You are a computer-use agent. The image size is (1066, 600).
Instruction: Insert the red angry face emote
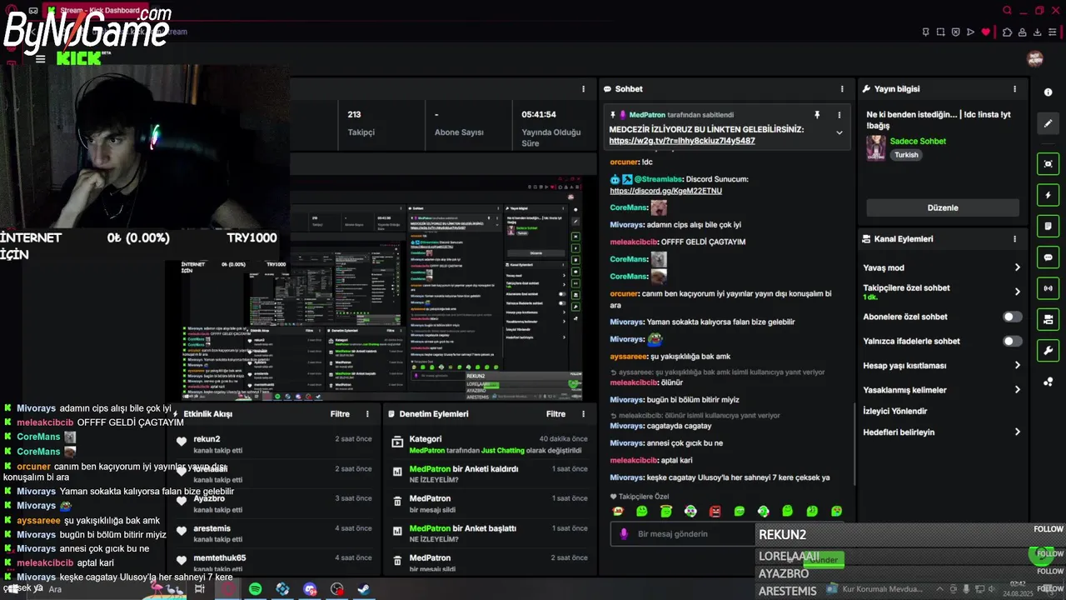click(x=715, y=511)
